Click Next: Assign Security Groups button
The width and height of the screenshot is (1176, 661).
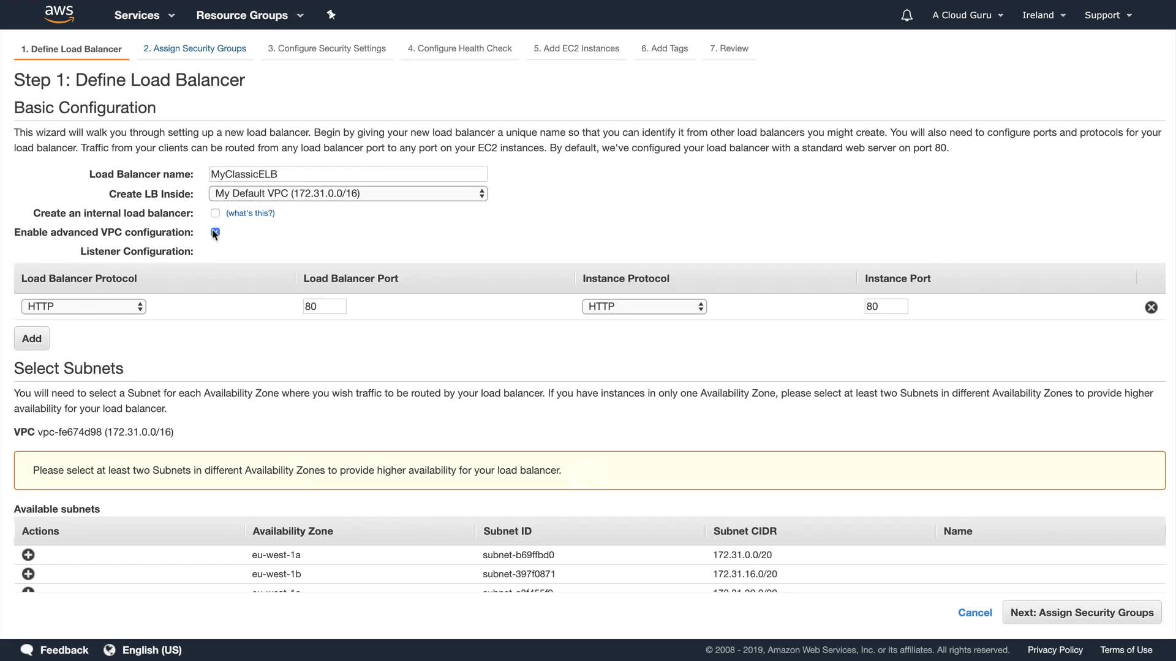click(x=1081, y=613)
